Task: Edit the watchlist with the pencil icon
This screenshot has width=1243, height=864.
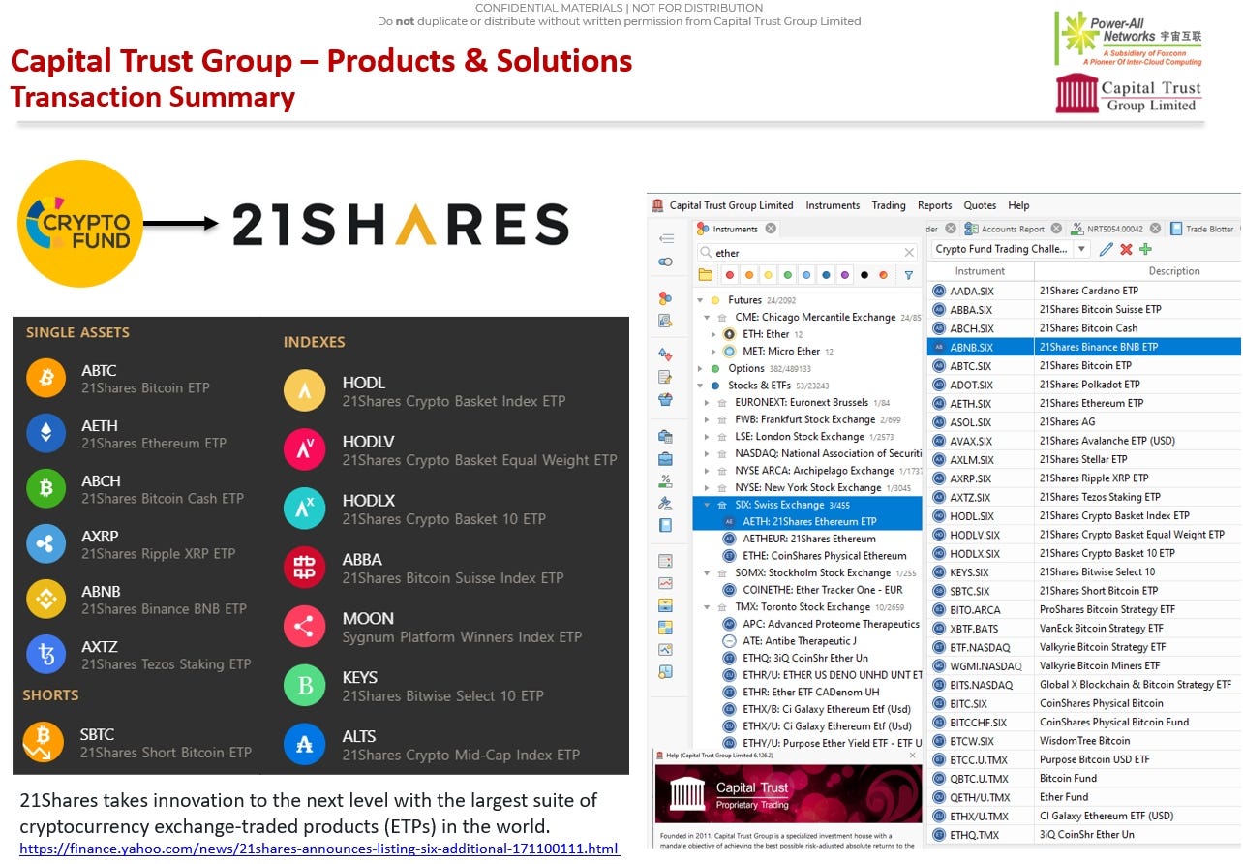Action: [x=1107, y=249]
